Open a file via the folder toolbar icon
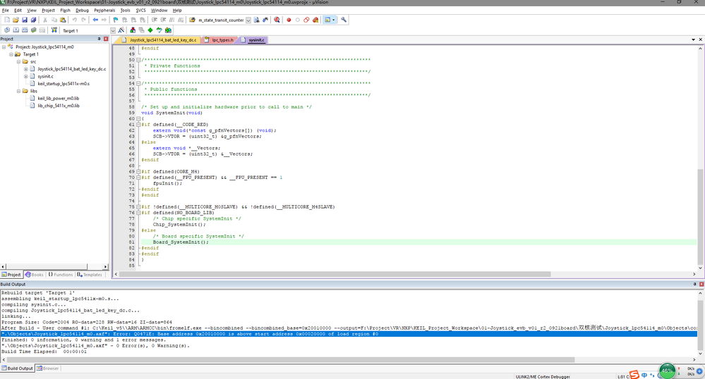 (16, 20)
